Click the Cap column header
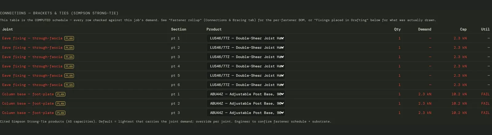The height and width of the screenshot is (135, 492). (x=463, y=29)
